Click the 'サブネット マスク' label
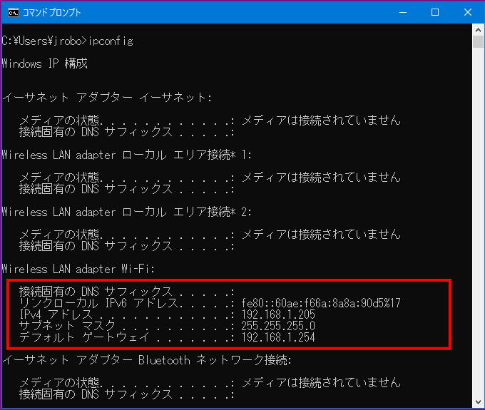Screen dimensions: 485x410 tap(67, 326)
